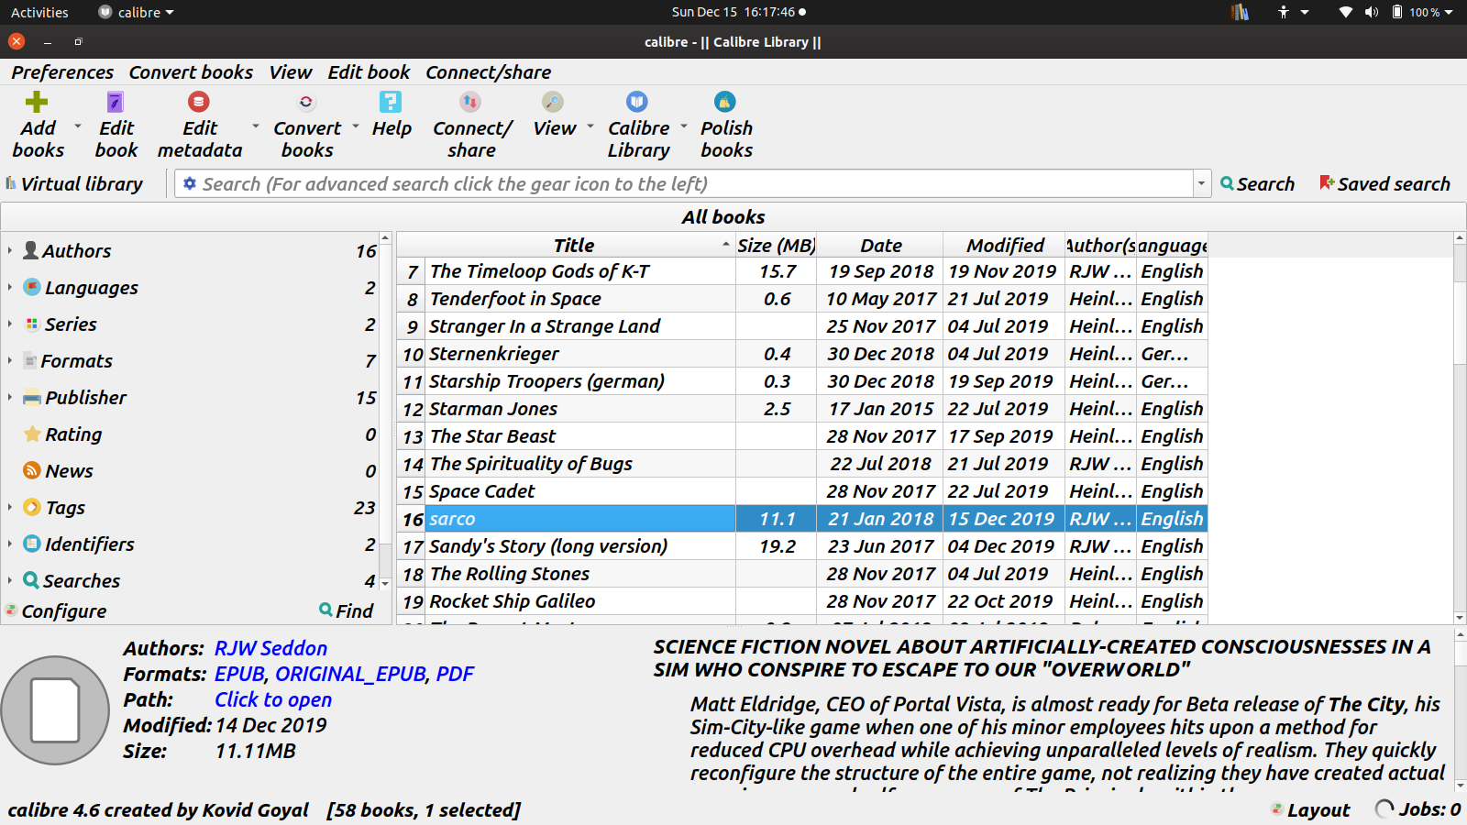Screen dimensions: 1467x825
Task: Click the Searches category icon
Action: (31, 580)
